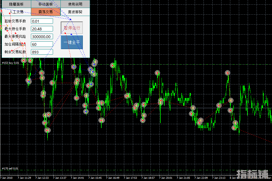Select the 斐波那契 Fibonacci mode

pyautogui.click(x=75, y=12)
